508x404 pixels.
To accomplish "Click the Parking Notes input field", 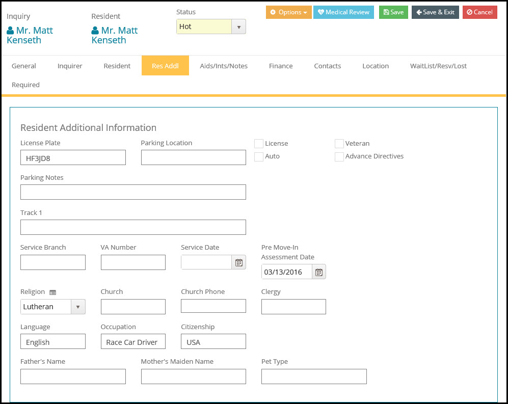I will tap(133, 192).
